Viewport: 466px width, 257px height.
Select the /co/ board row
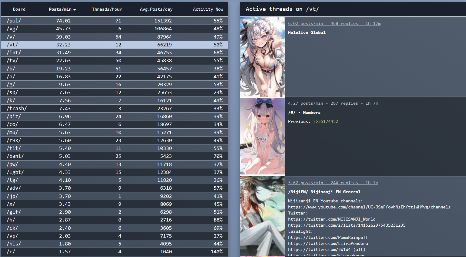point(114,124)
